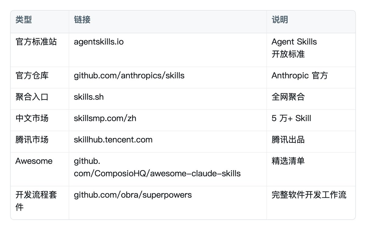Open the skills.sh link
Viewport: 366px width, 230px height.
click(x=89, y=97)
